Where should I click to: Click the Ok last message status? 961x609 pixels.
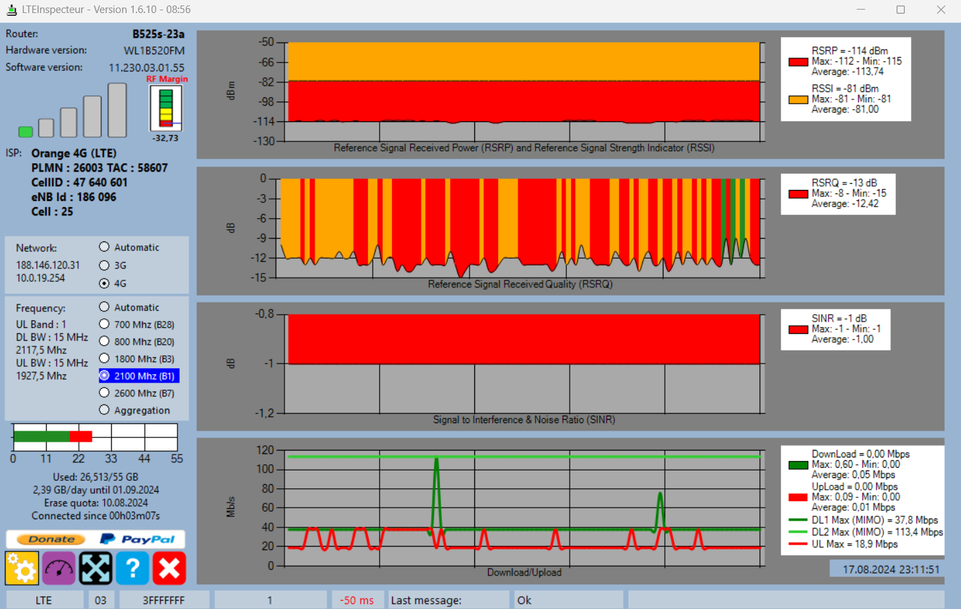569,600
